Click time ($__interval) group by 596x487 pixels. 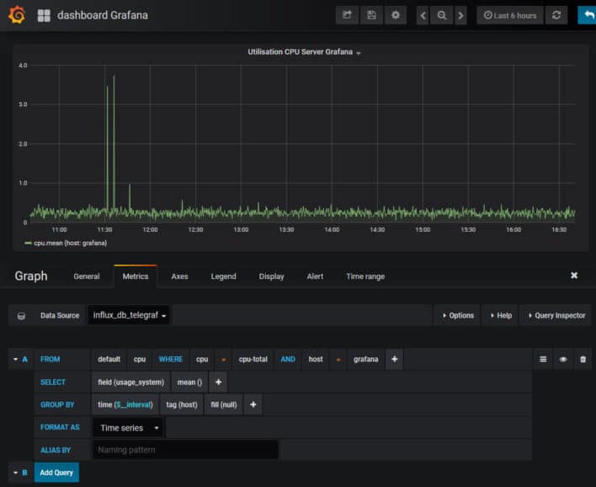pyautogui.click(x=125, y=404)
